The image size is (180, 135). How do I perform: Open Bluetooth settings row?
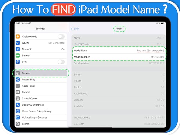pos(41,49)
